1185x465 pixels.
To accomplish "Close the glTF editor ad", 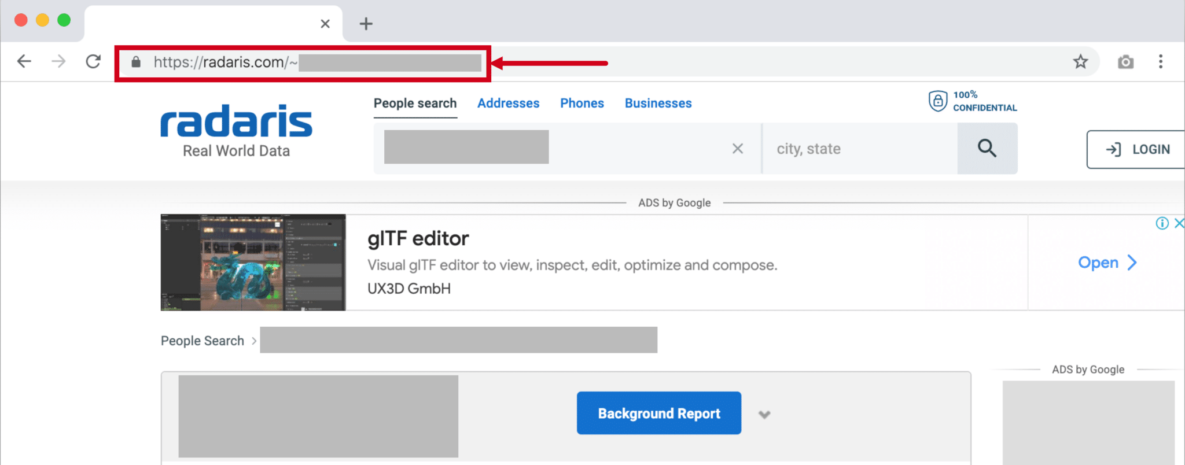I will pyautogui.click(x=1179, y=223).
